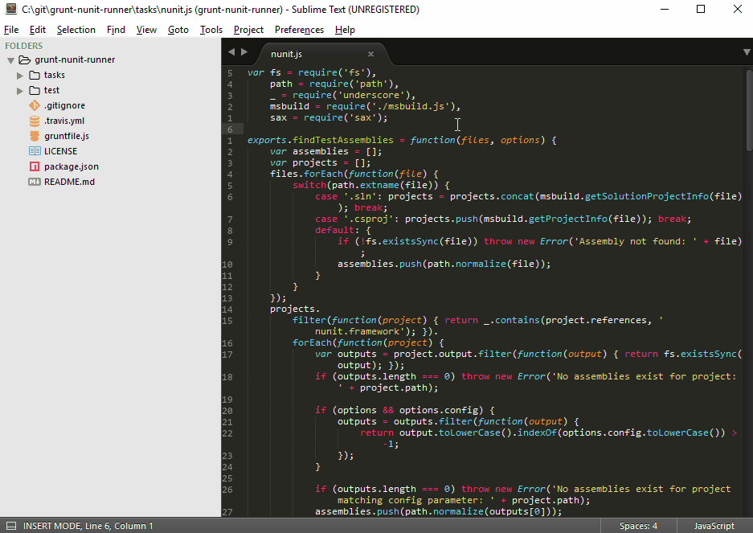Click 'require('underscore')' line text

tap(351, 95)
